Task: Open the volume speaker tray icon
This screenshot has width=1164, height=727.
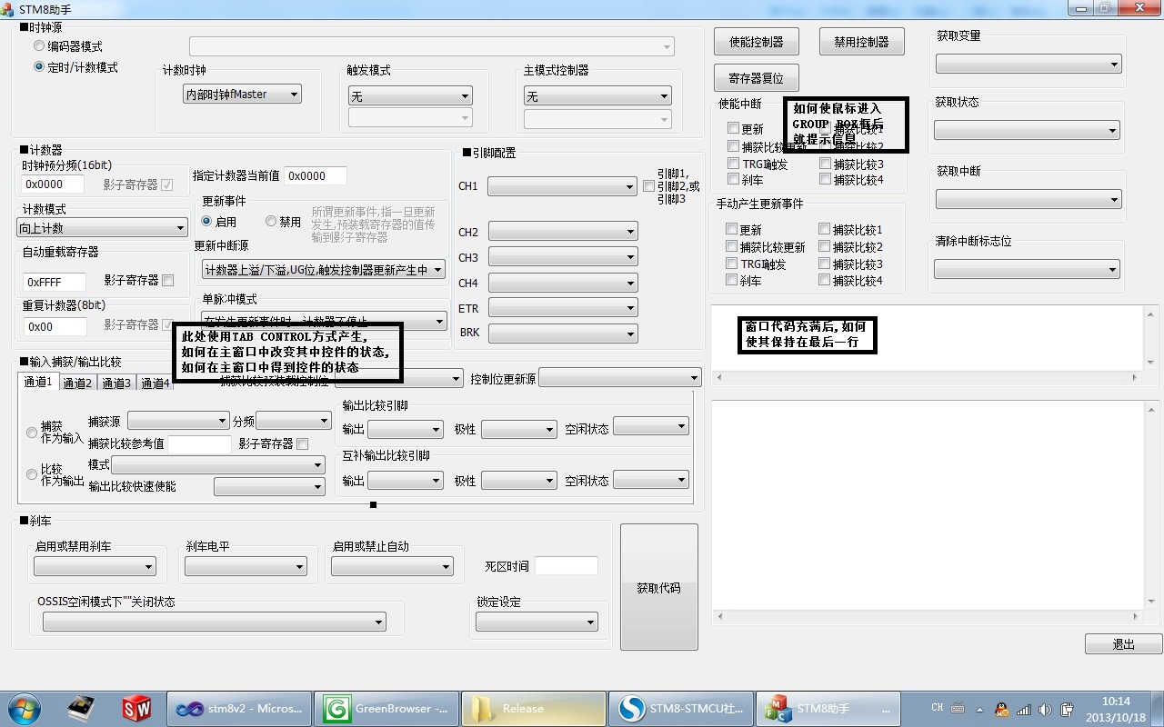Action: (x=1045, y=709)
